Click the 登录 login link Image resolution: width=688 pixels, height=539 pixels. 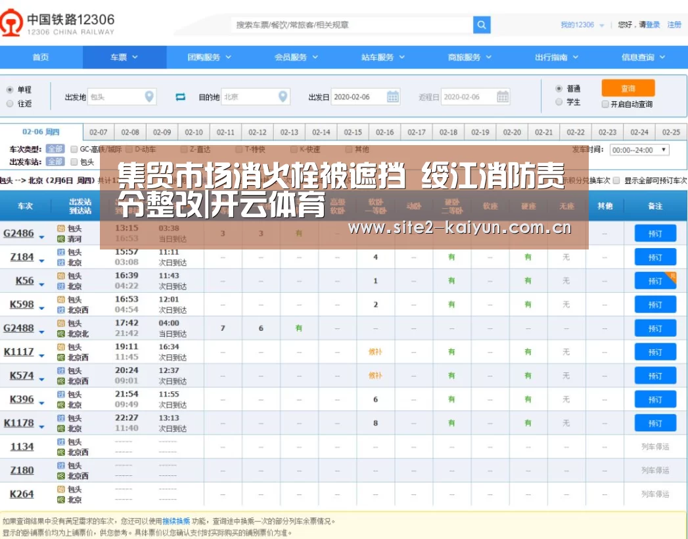[x=653, y=25]
